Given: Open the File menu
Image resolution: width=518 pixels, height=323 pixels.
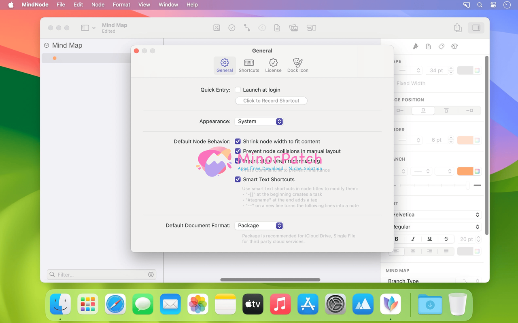Looking at the screenshot, I should (x=61, y=5).
